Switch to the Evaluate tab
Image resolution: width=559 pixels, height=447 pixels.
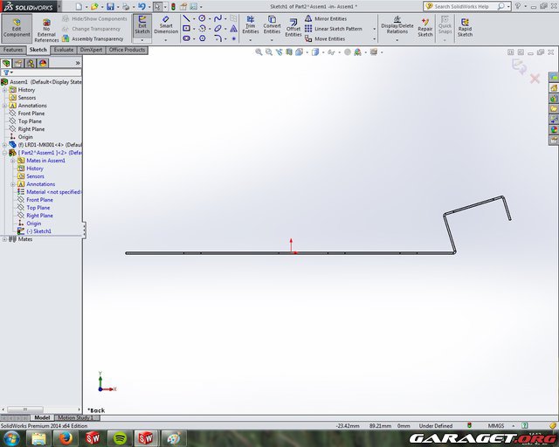pos(64,51)
